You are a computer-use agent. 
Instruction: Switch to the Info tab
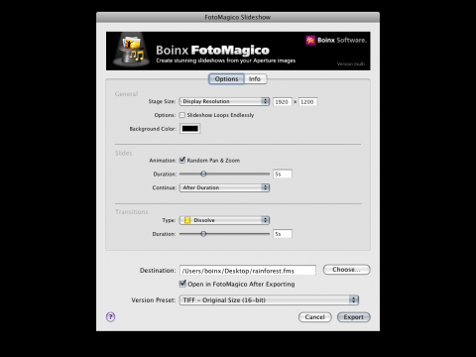click(x=255, y=79)
